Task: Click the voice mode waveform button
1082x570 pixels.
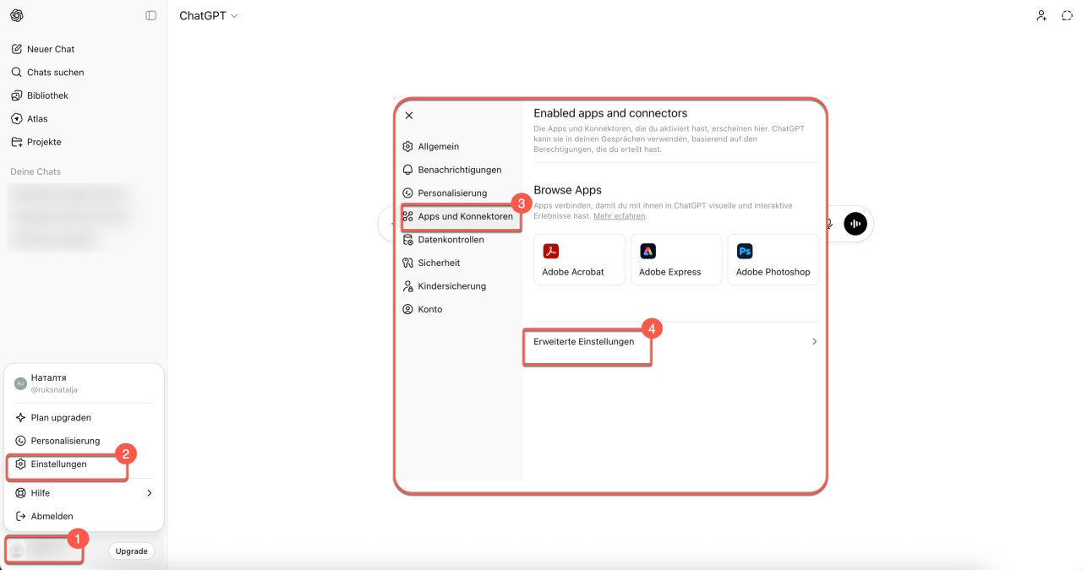Action: click(x=856, y=224)
